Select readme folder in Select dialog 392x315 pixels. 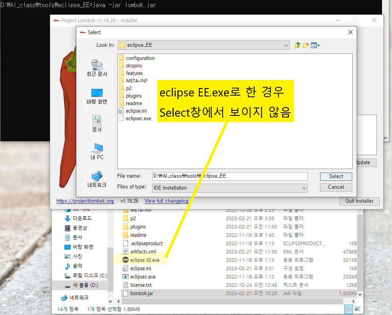tap(130, 103)
